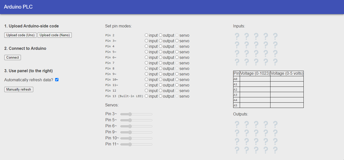Toggle the Automatically refresh data checkbox
The height and width of the screenshot is (160, 344).
pyautogui.click(x=57, y=80)
